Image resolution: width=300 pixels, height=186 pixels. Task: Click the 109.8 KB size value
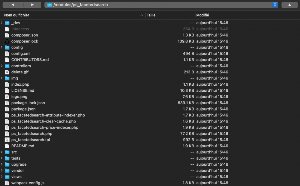click(186, 41)
